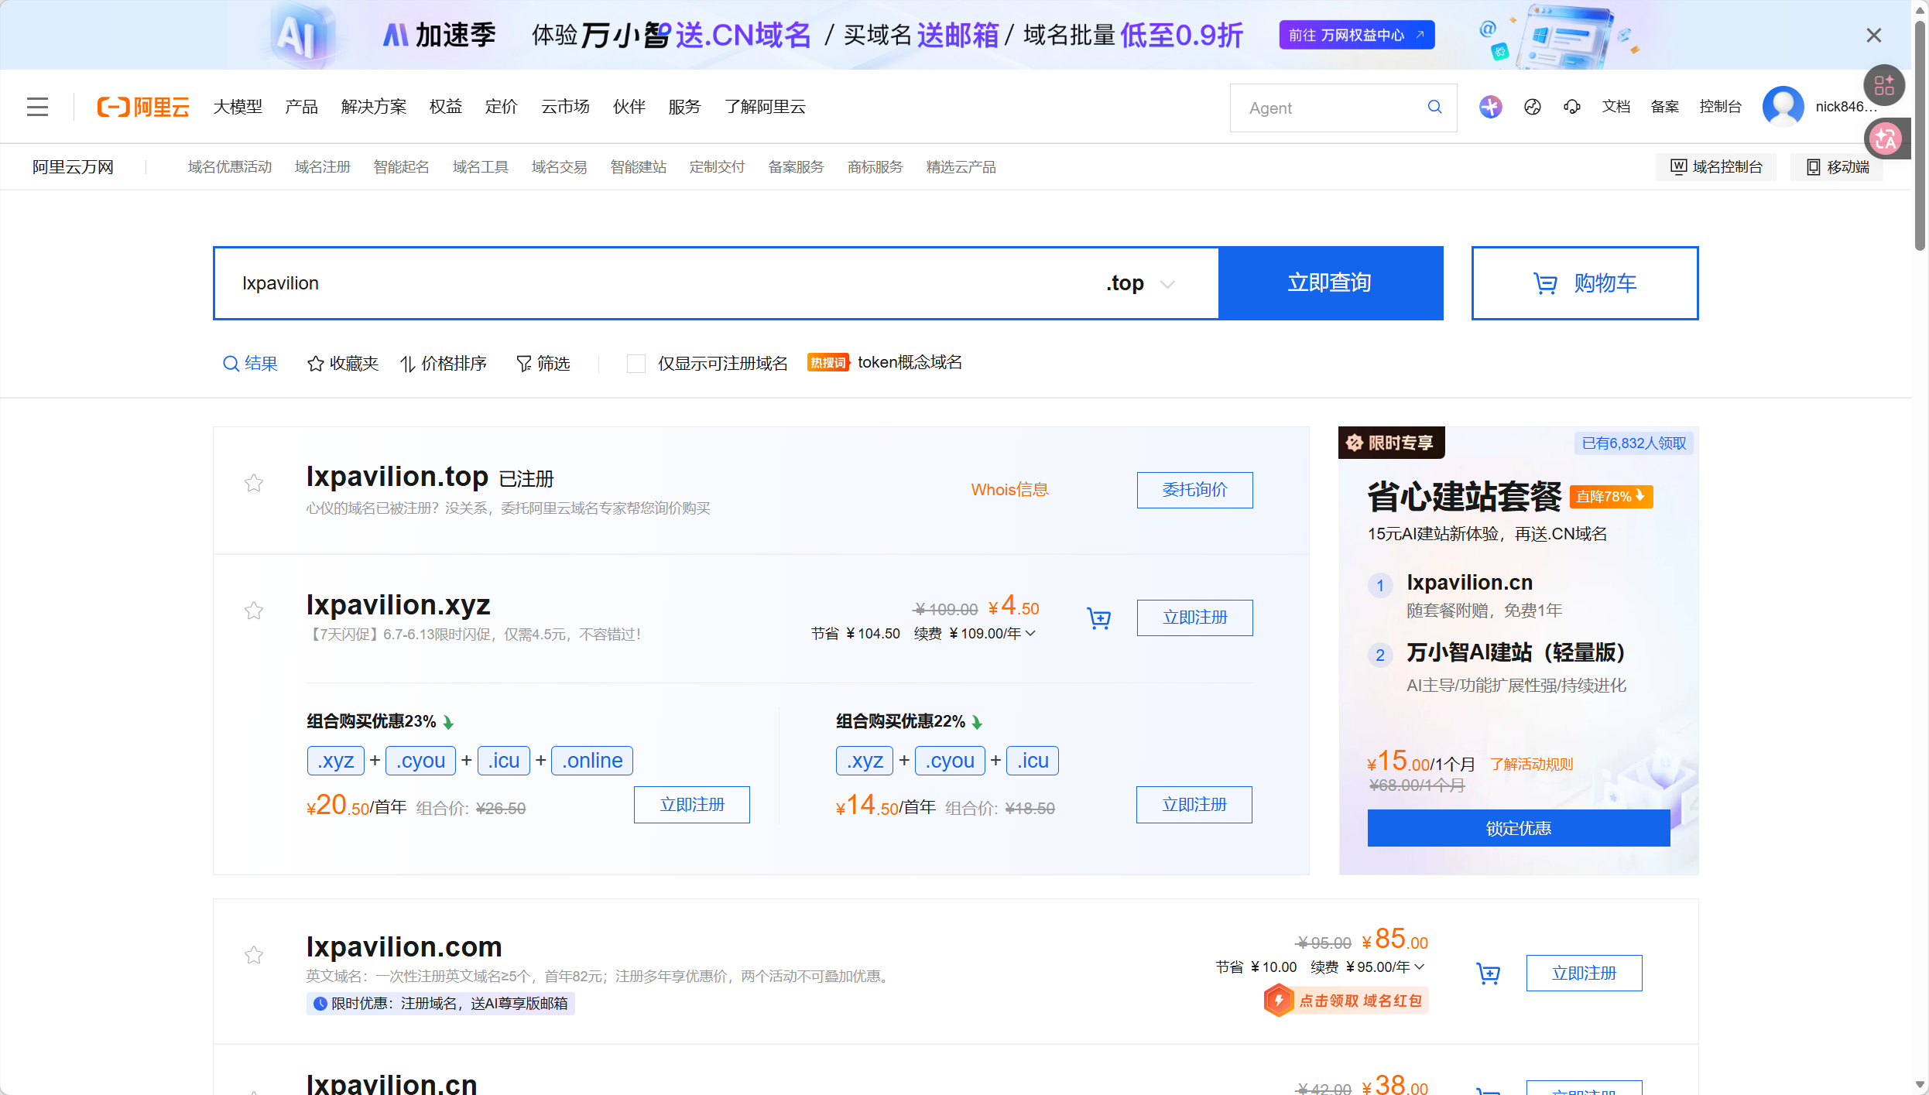The image size is (1929, 1095).
Task: Open the 控制台 header link
Action: click(x=1720, y=107)
